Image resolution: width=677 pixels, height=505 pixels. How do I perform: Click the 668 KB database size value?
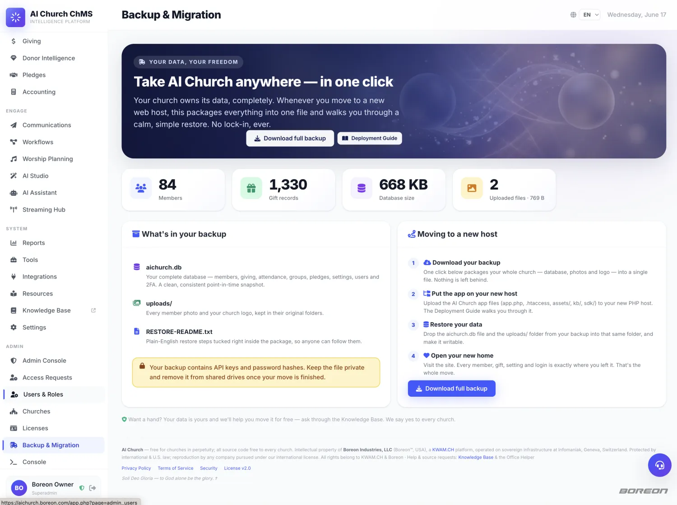tap(403, 185)
